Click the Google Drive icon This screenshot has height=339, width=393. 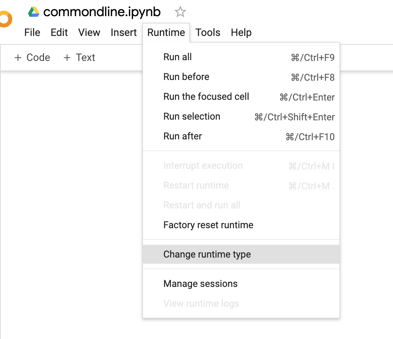click(x=34, y=12)
